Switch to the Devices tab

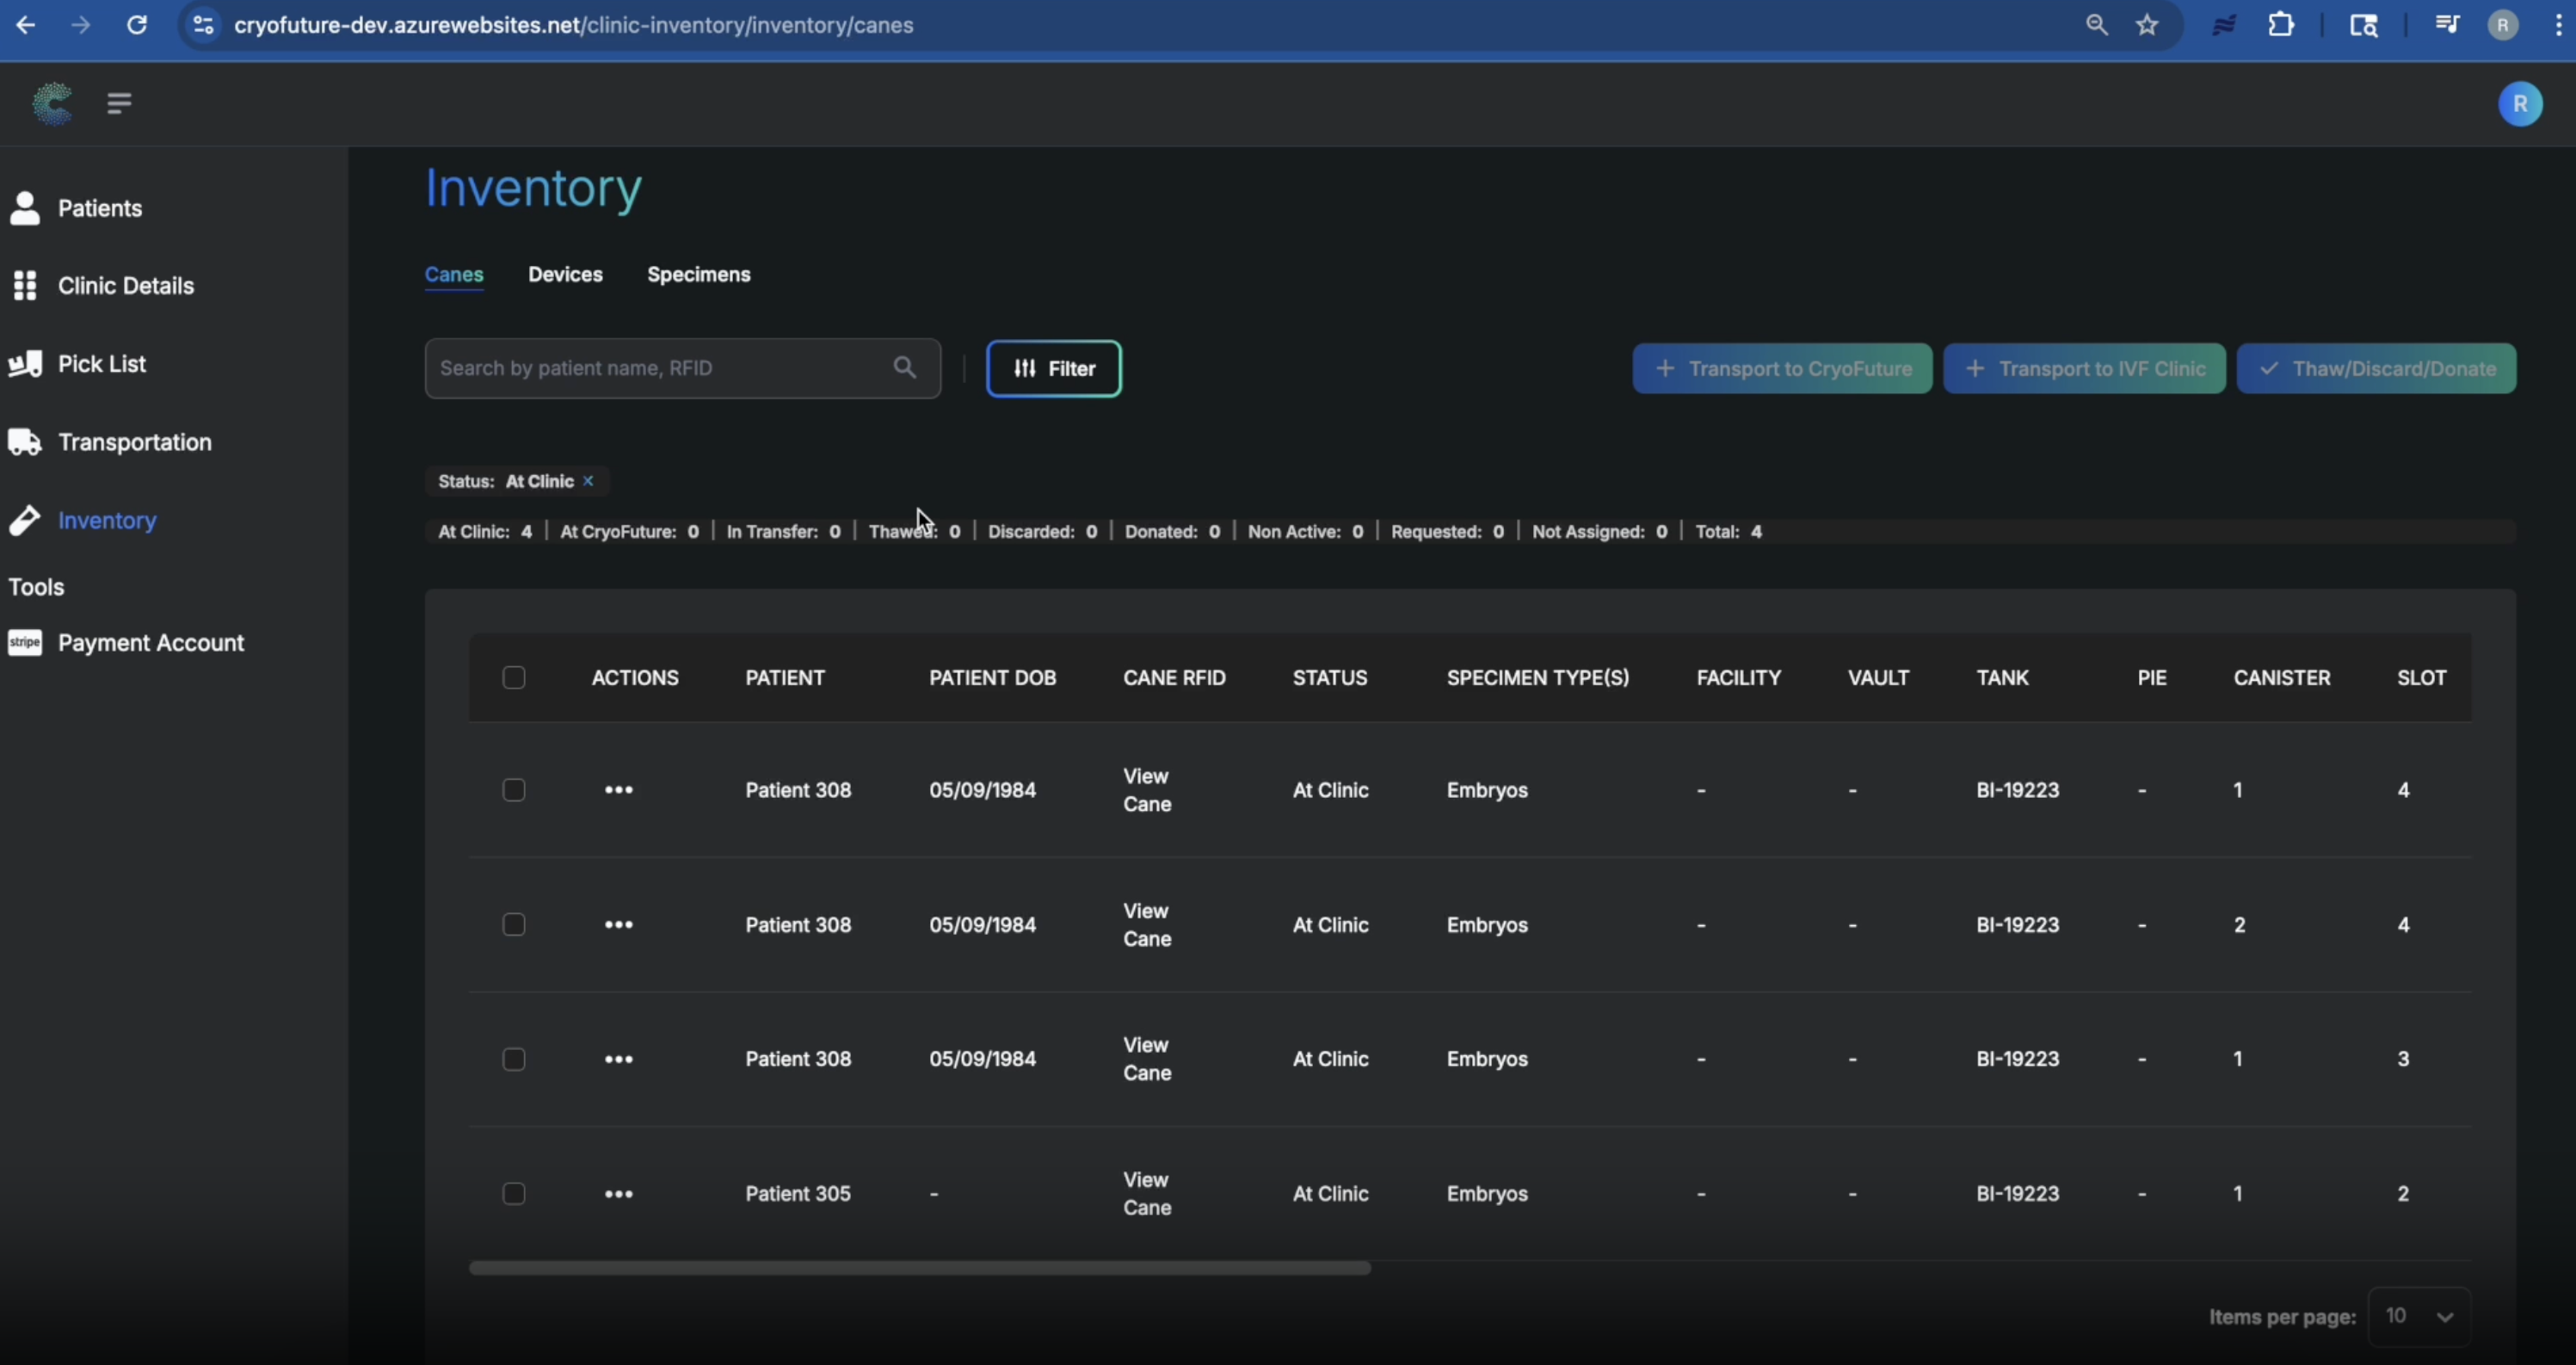[565, 274]
